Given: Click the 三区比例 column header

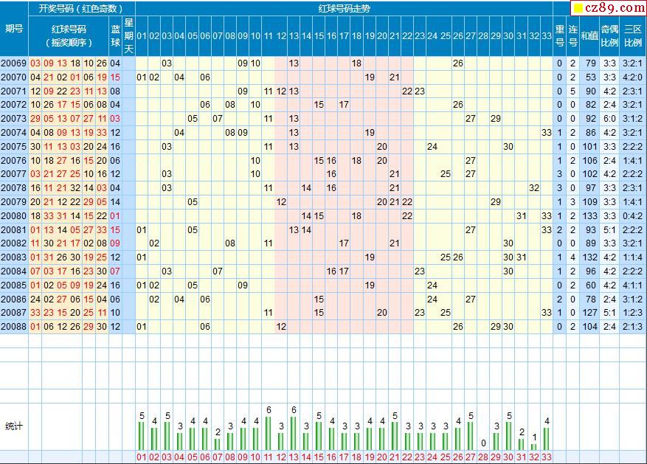Looking at the screenshot, I should click(x=632, y=36).
